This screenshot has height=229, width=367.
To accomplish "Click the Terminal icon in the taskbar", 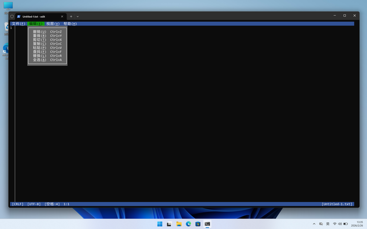I will (207, 224).
